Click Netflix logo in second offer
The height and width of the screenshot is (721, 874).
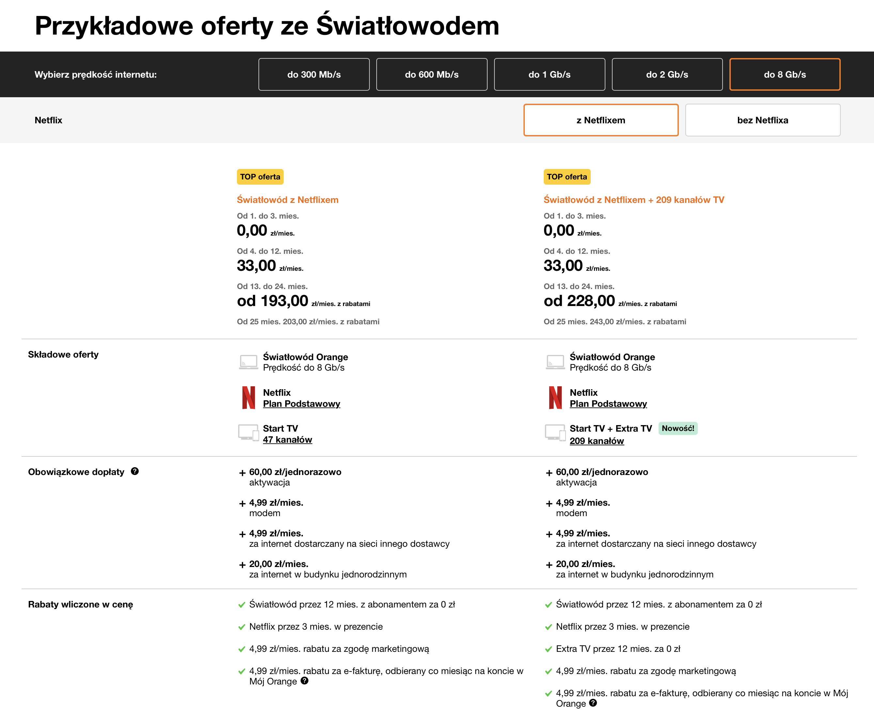[x=555, y=397]
